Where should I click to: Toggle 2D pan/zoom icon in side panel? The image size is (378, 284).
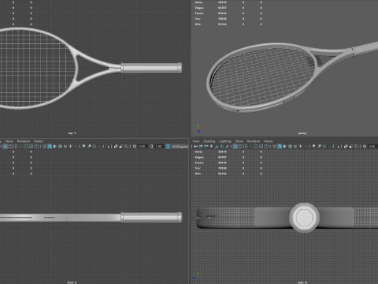pos(221,146)
